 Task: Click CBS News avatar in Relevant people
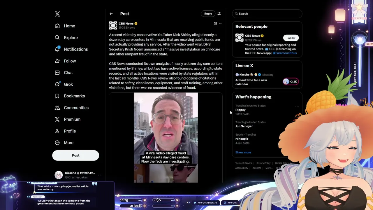pos(240,38)
